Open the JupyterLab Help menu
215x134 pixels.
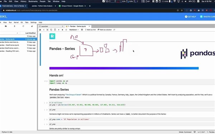point(40,23)
